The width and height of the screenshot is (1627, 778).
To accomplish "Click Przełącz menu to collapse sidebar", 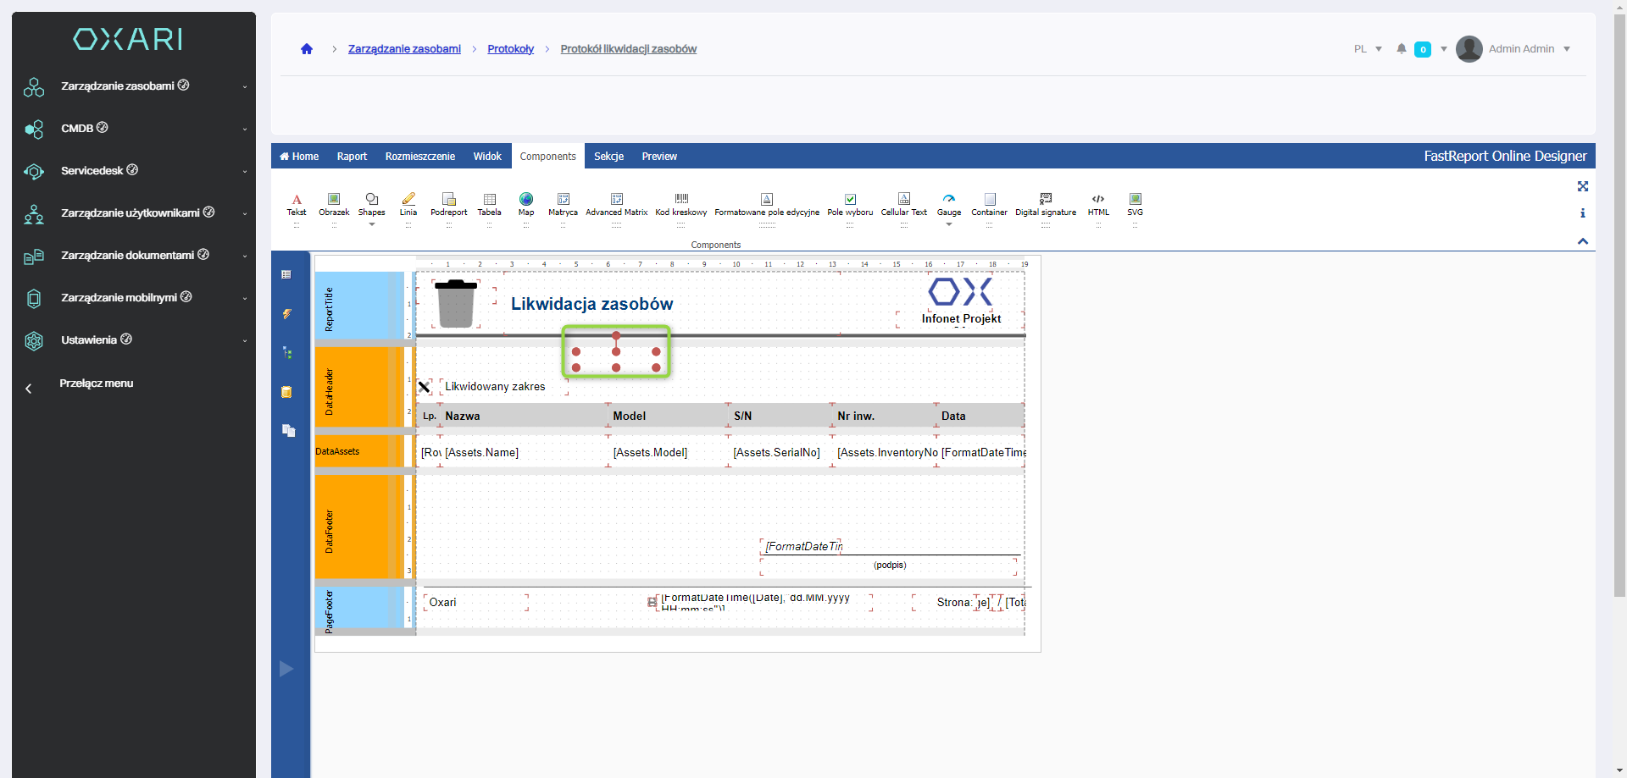I will coord(96,383).
